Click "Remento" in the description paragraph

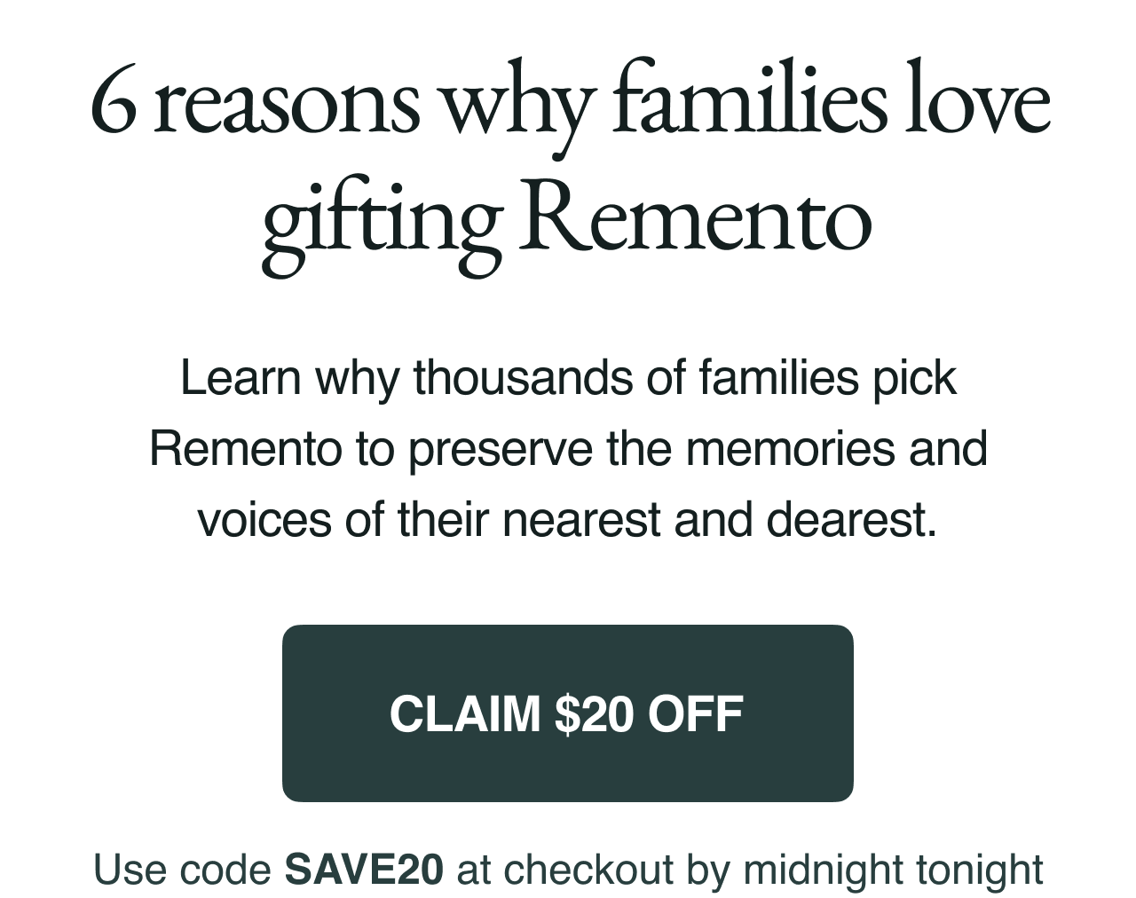(245, 449)
